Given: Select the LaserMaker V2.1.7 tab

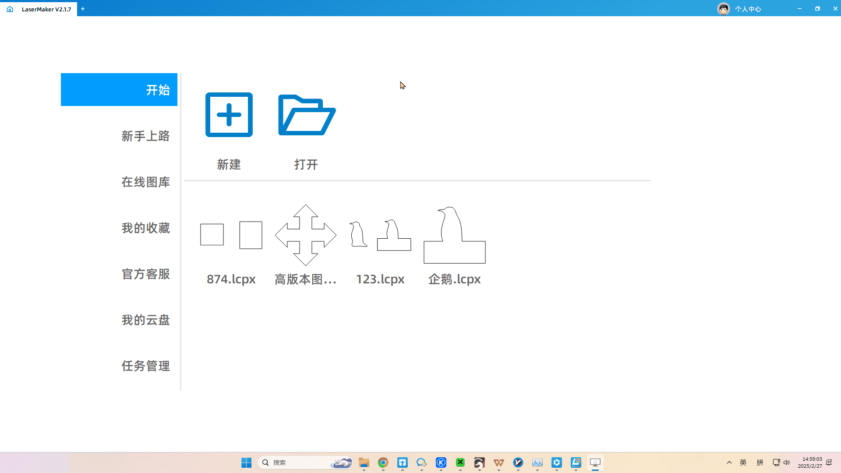Looking at the screenshot, I should pos(46,9).
